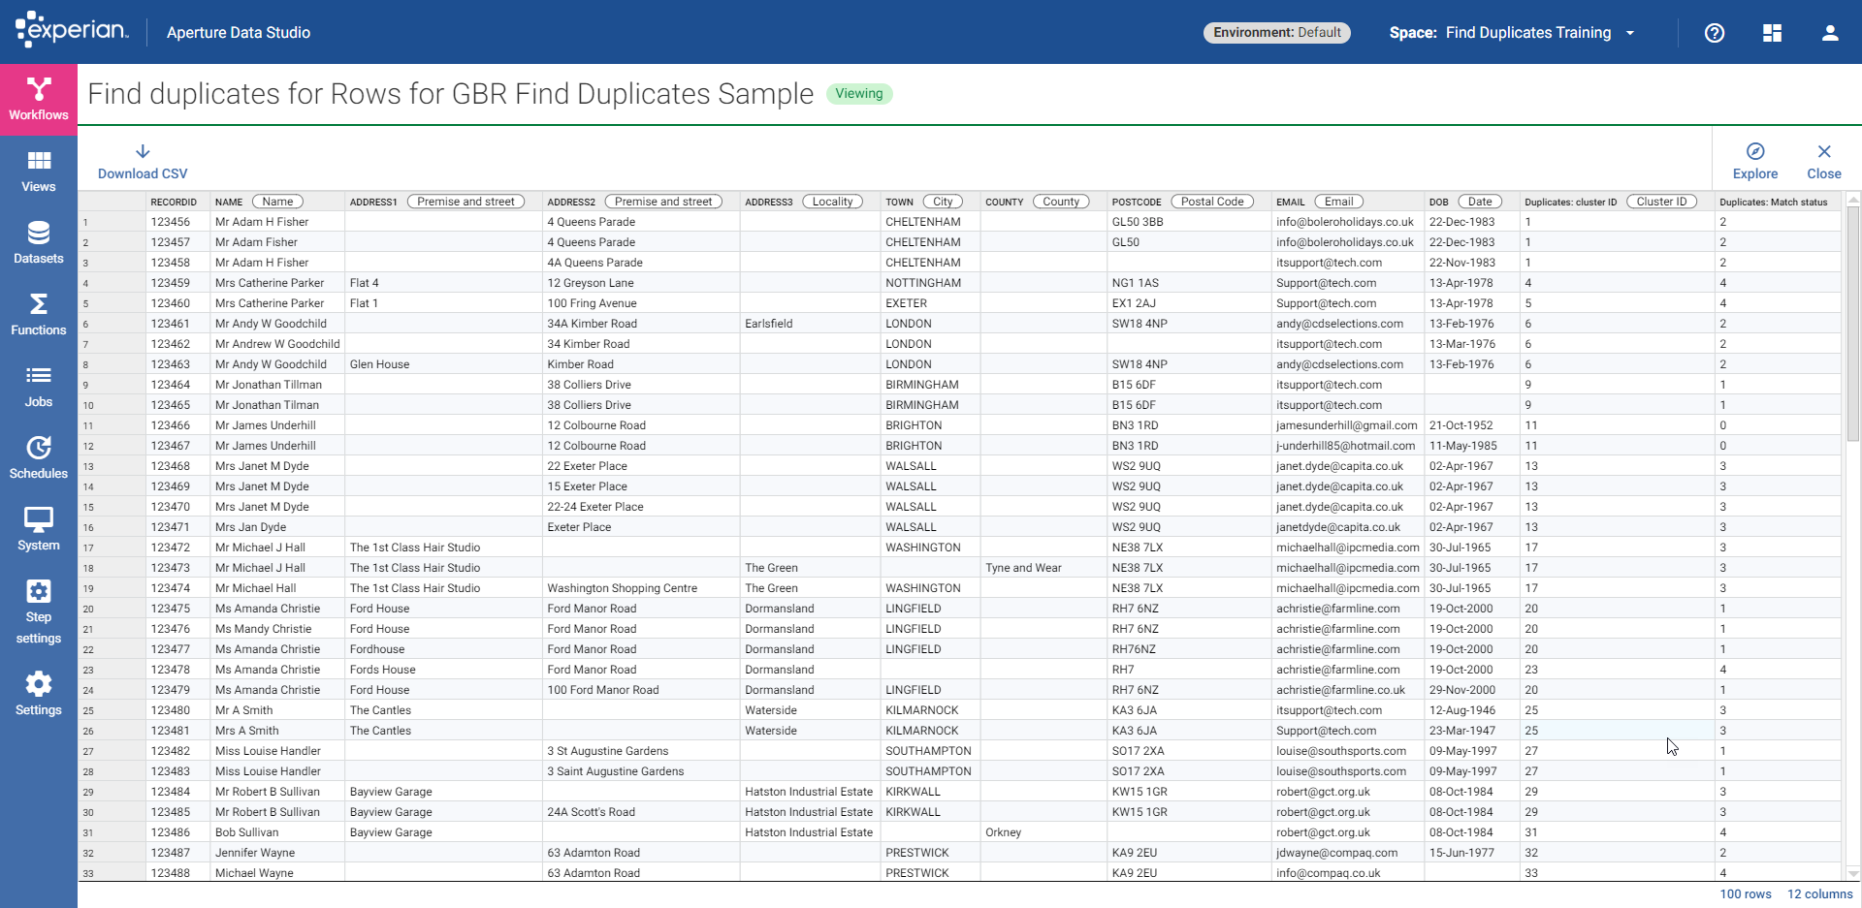The width and height of the screenshot is (1862, 908).
Task: Click the 100 rows link
Action: pos(1745,894)
